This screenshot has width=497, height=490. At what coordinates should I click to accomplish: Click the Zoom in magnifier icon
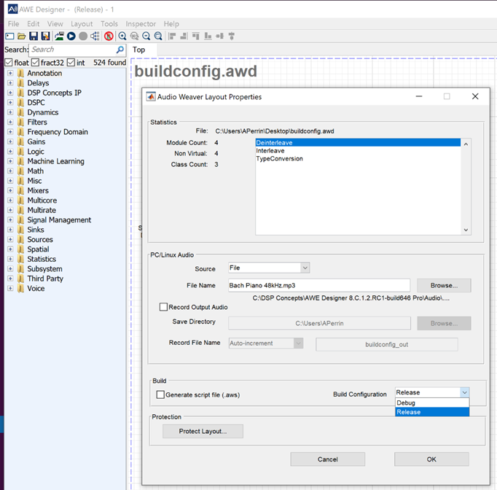coord(122,36)
